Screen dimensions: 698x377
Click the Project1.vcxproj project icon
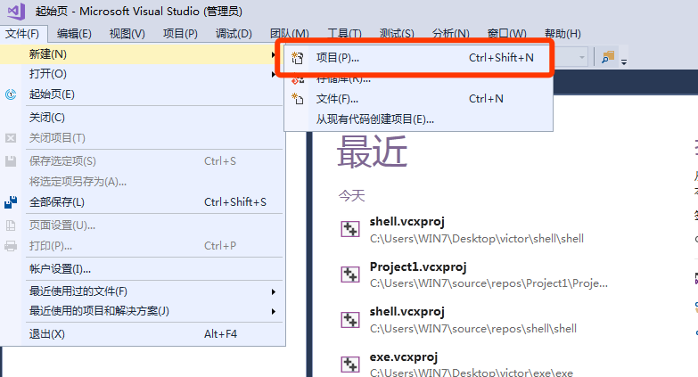(350, 274)
